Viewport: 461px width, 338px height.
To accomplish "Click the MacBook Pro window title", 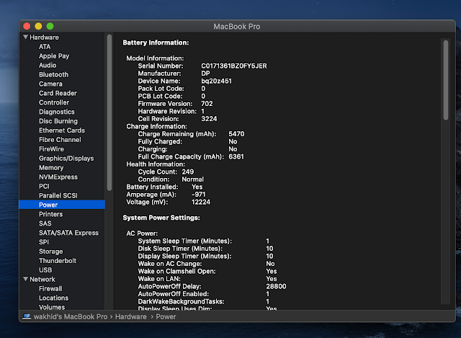I will [x=237, y=27].
